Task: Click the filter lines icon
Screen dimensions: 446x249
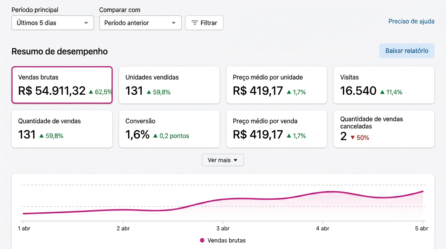Action: tap(194, 23)
